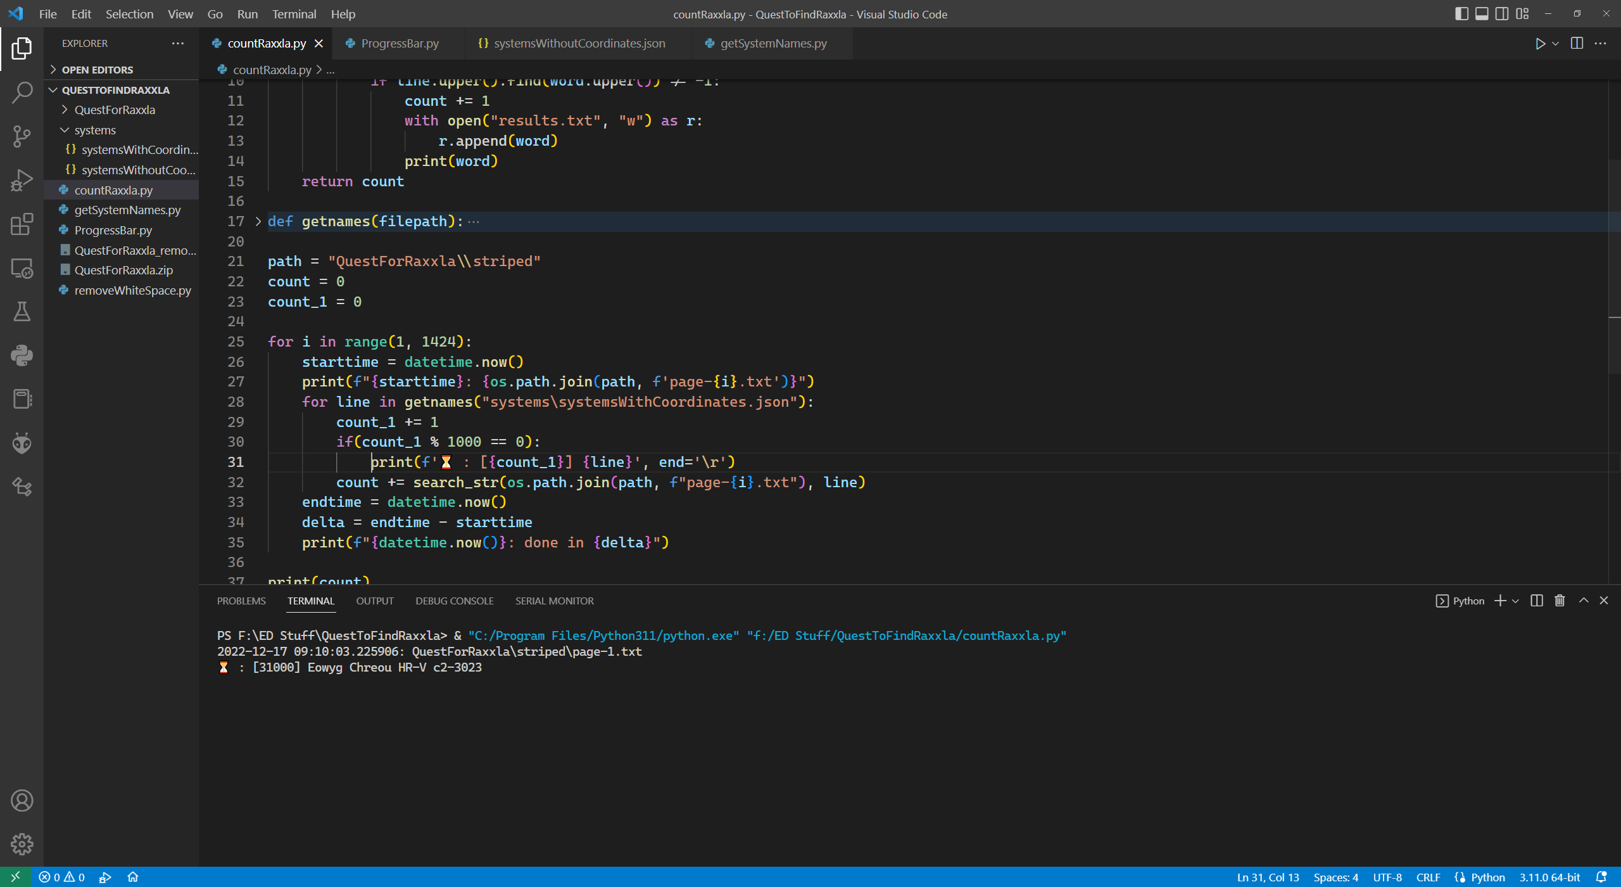The width and height of the screenshot is (1621, 887).
Task: Open errors and warnings count
Action: (x=62, y=877)
